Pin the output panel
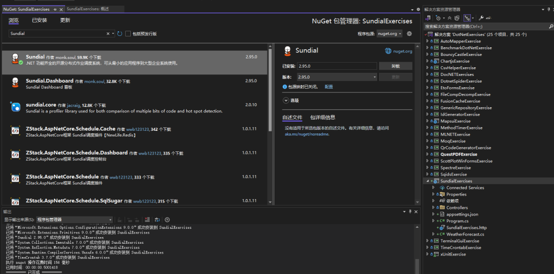 click(410, 211)
